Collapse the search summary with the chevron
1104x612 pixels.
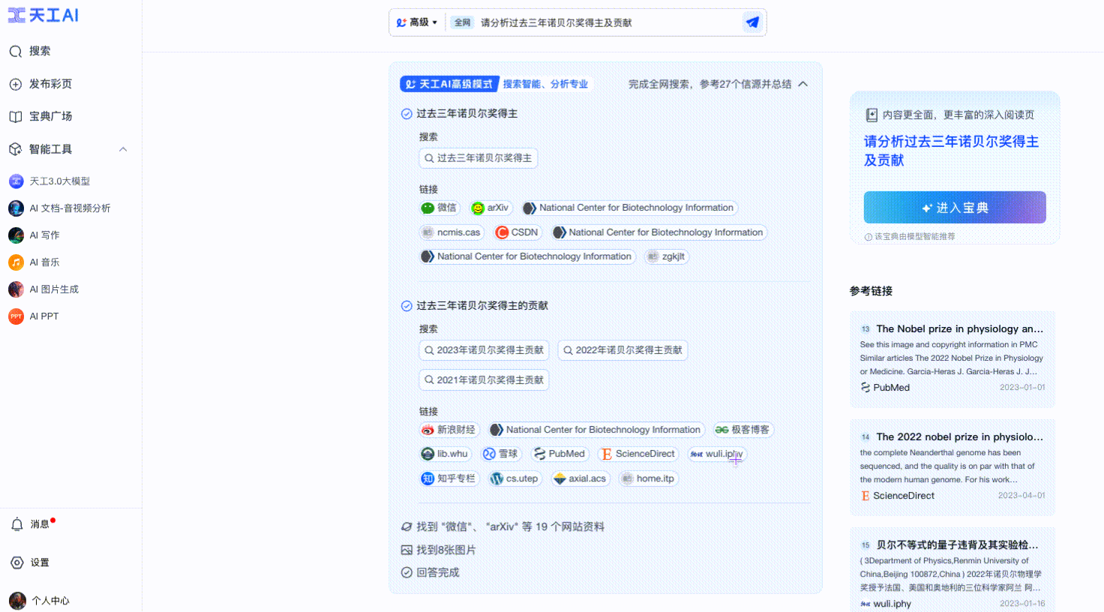point(803,84)
